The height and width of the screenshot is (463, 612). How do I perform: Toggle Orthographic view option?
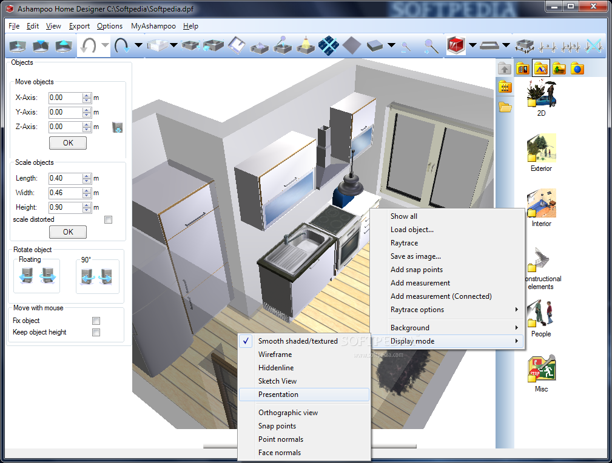304,413
